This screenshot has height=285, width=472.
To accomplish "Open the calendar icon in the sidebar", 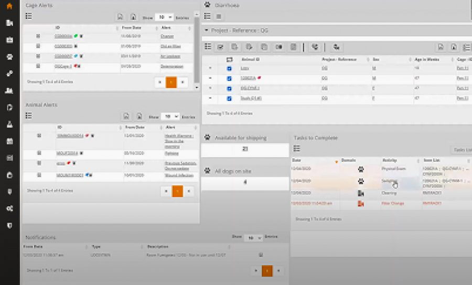I will (x=9, y=141).
